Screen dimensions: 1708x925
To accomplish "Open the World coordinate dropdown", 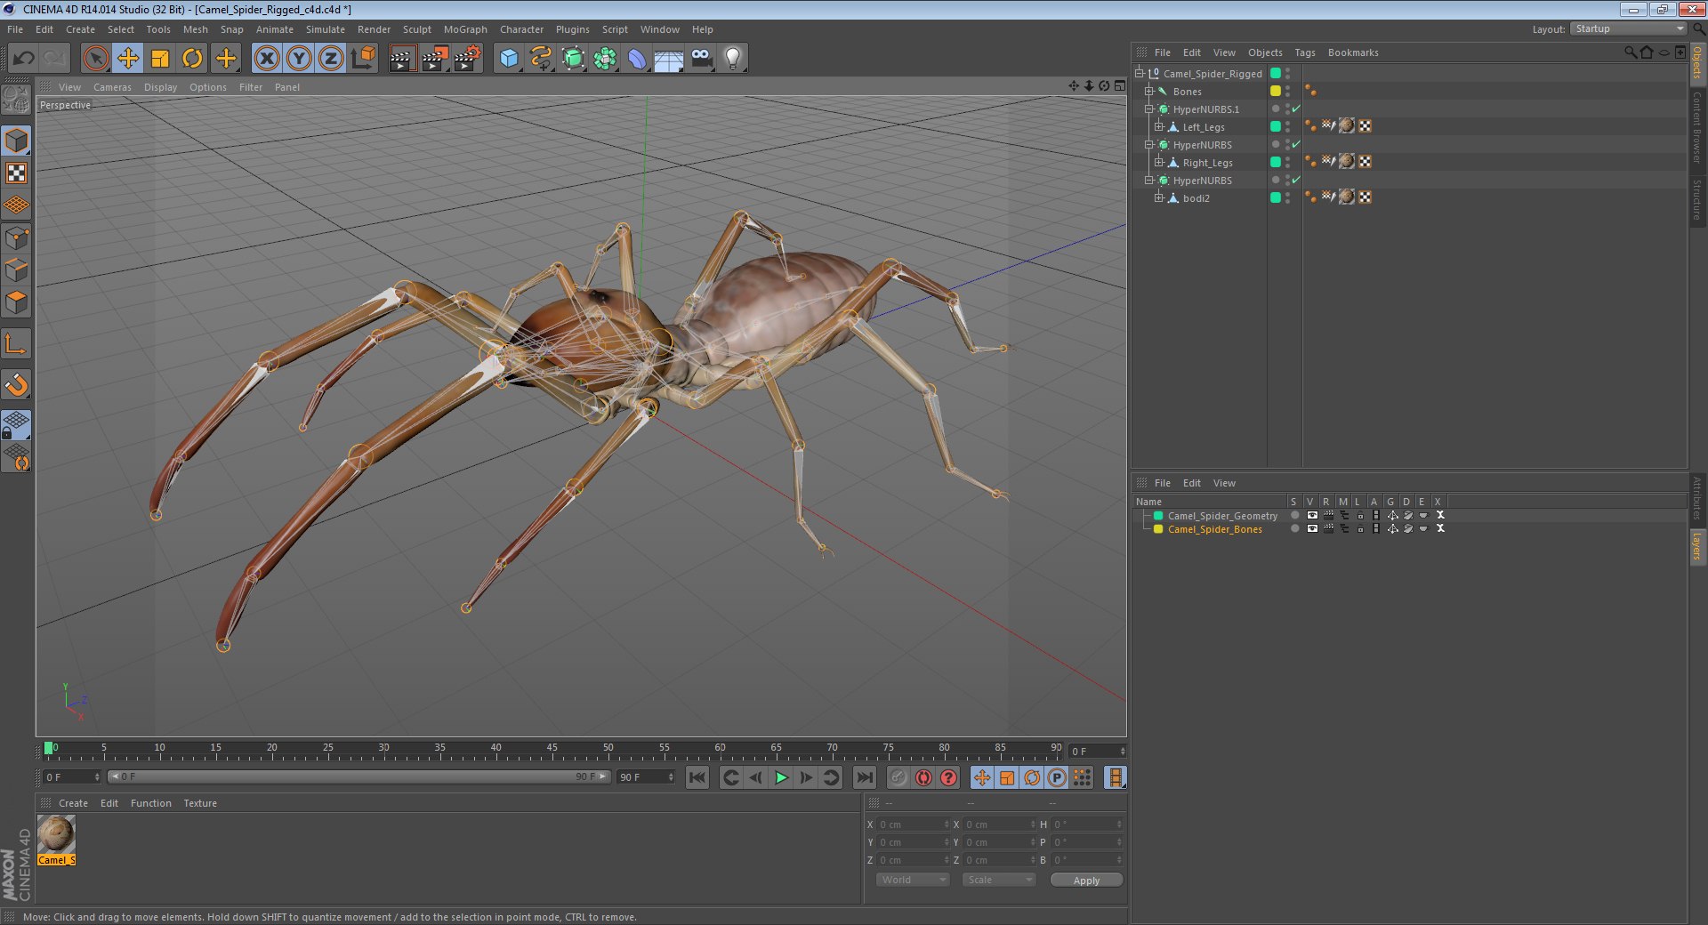I will pos(913,880).
